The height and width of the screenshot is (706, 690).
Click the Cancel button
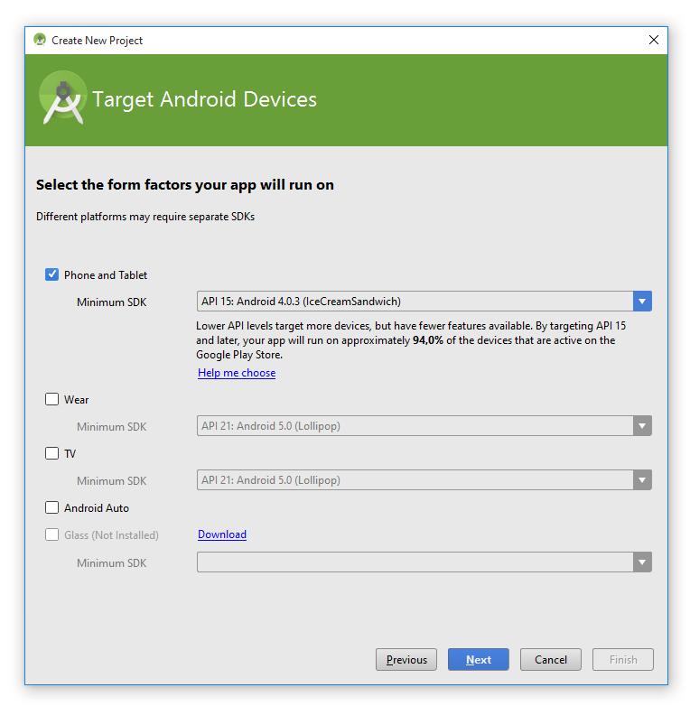pyautogui.click(x=551, y=660)
